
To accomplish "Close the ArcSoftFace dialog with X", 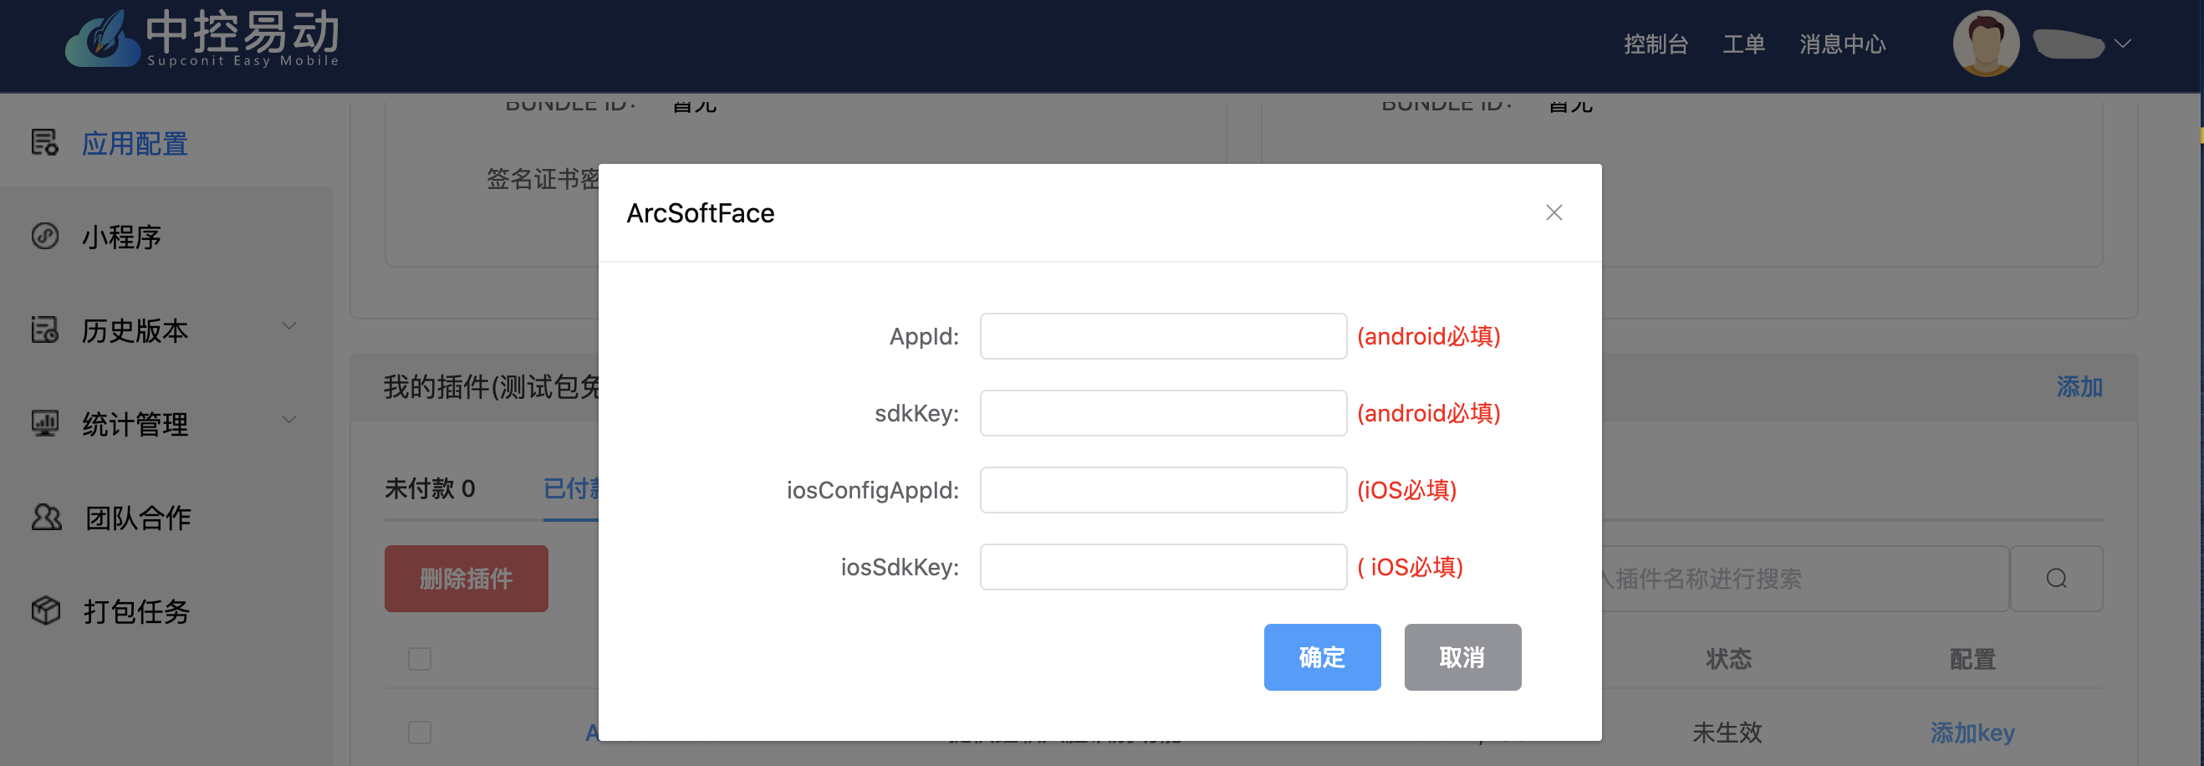I will point(1554,212).
